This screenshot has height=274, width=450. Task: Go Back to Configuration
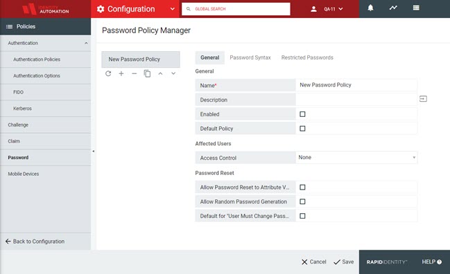click(x=35, y=241)
